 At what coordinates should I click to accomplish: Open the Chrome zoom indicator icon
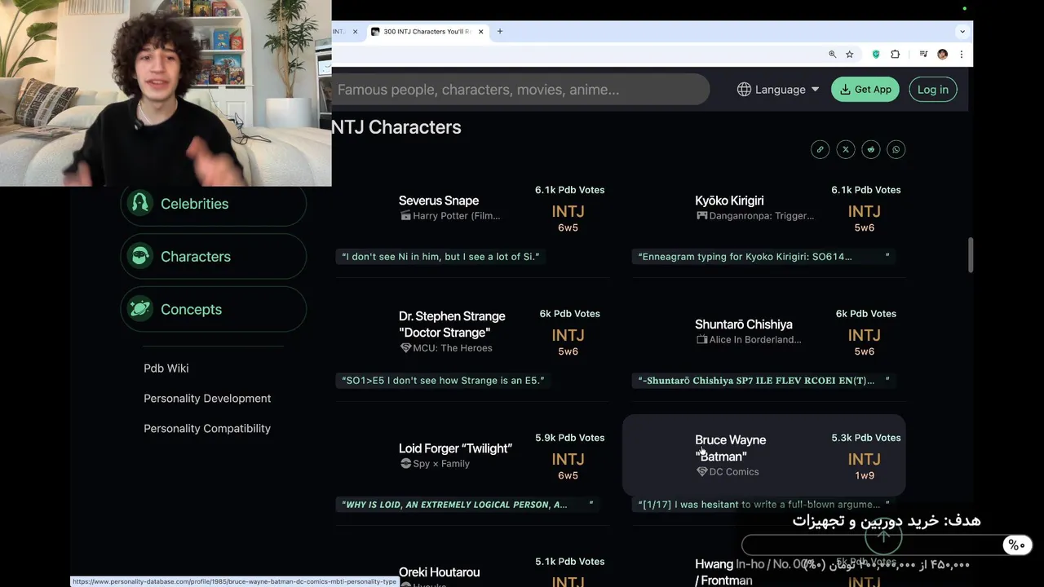[832, 55]
